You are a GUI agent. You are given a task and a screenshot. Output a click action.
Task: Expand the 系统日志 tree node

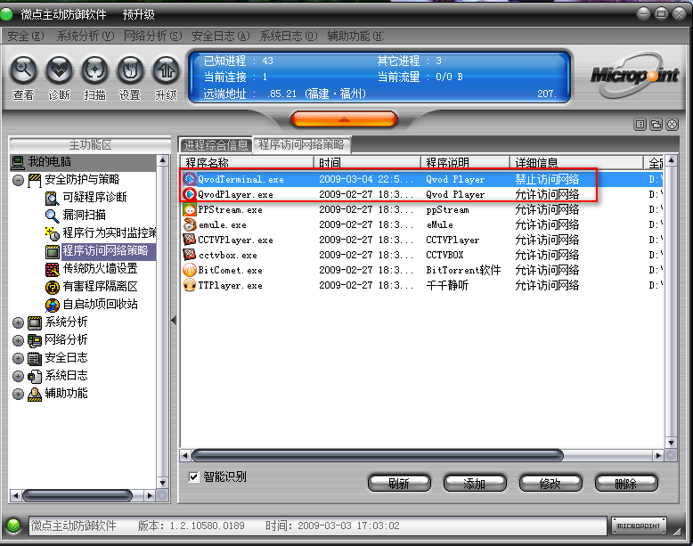coord(18,376)
